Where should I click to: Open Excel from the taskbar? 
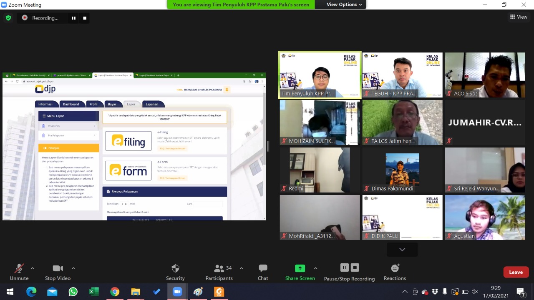[x=94, y=292]
